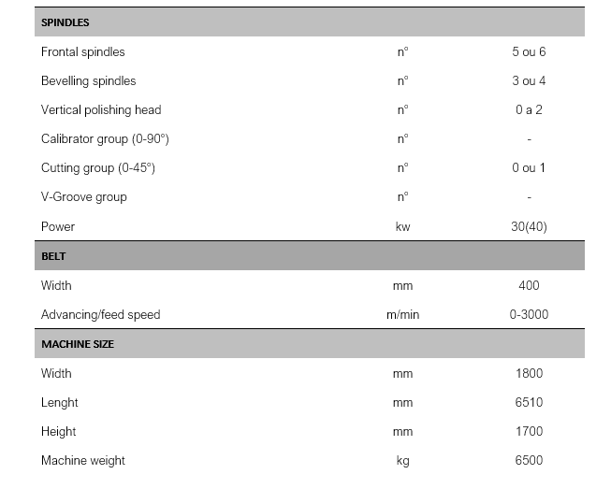Screen dimensions: 611x489
Task: Click the Cutting group (0-45°) label
Action: [97, 168]
